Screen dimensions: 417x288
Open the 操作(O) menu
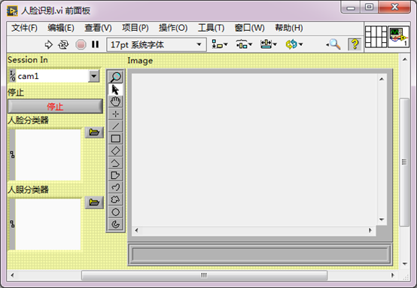pyautogui.click(x=173, y=28)
